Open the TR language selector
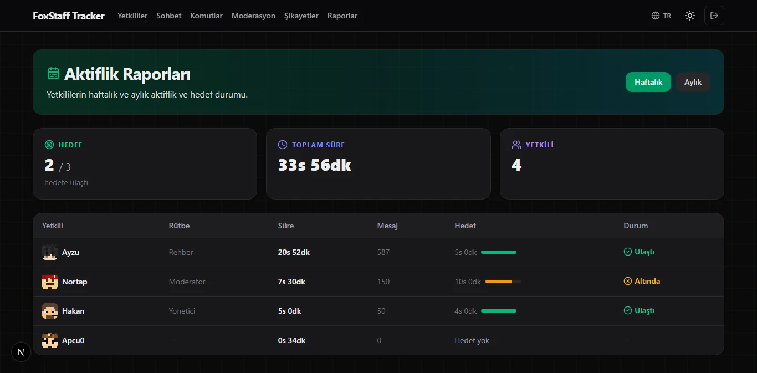This screenshot has height=373, width=757. [x=661, y=16]
